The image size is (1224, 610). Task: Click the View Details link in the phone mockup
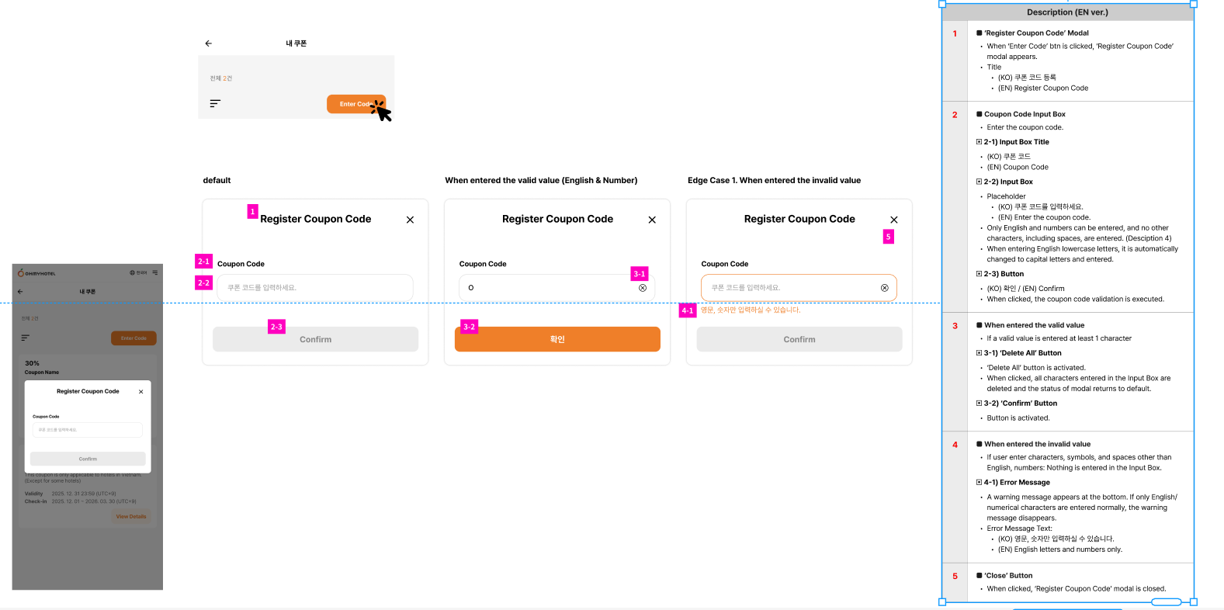click(131, 516)
